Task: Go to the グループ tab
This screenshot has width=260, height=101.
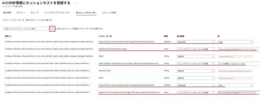Action: (34, 12)
